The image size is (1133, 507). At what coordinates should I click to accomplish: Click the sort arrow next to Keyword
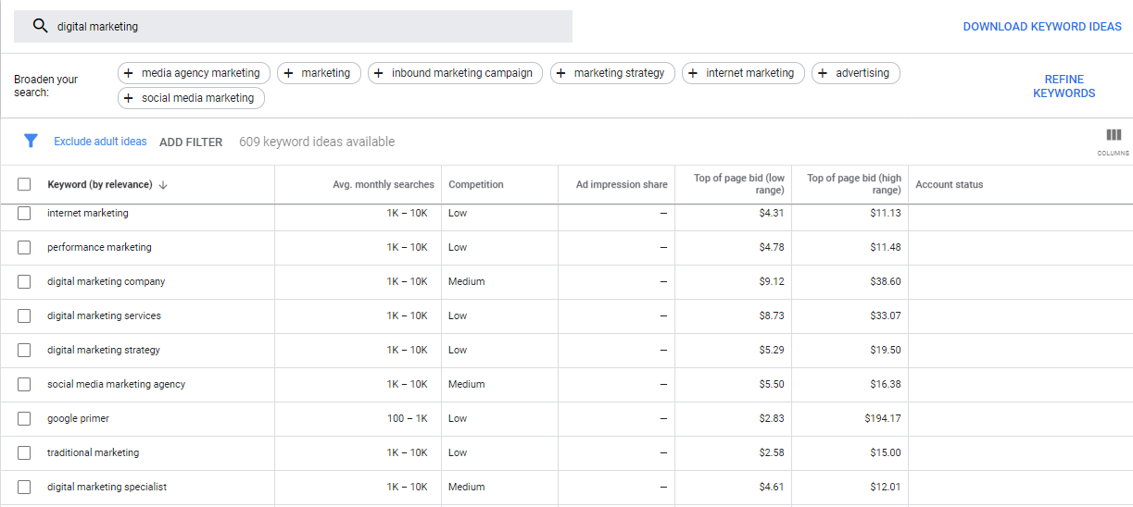[163, 185]
